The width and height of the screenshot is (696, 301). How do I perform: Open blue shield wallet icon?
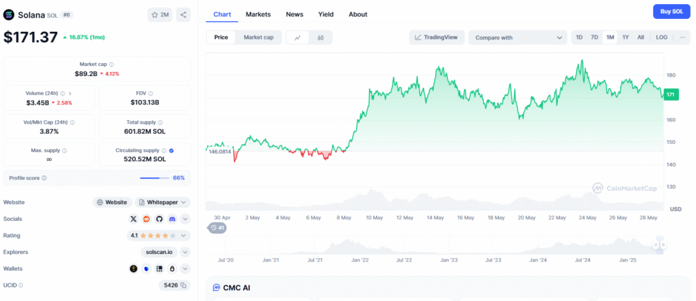147,268
